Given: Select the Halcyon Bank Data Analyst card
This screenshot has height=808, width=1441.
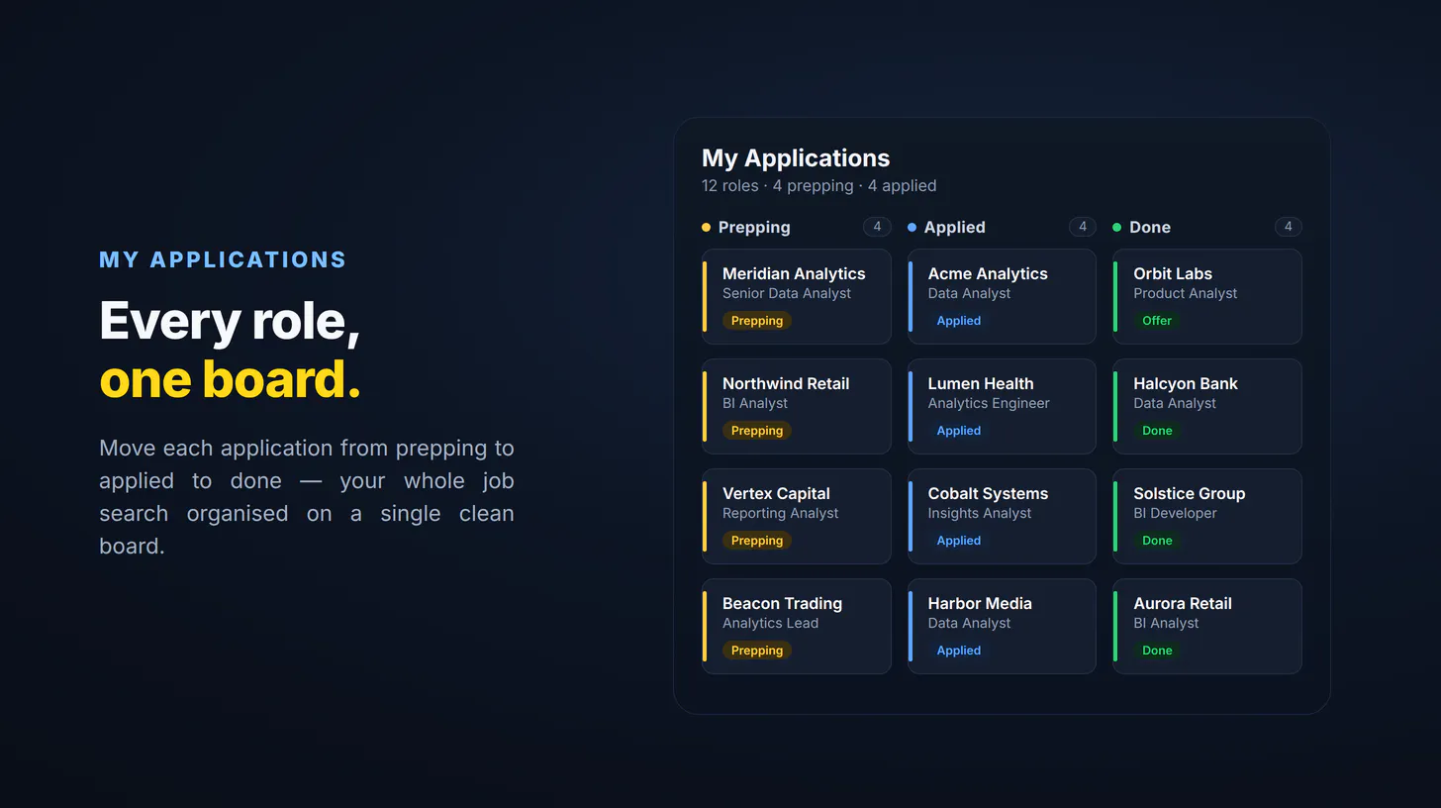Looking at the screenshot, I should (x=1207, y=406).
